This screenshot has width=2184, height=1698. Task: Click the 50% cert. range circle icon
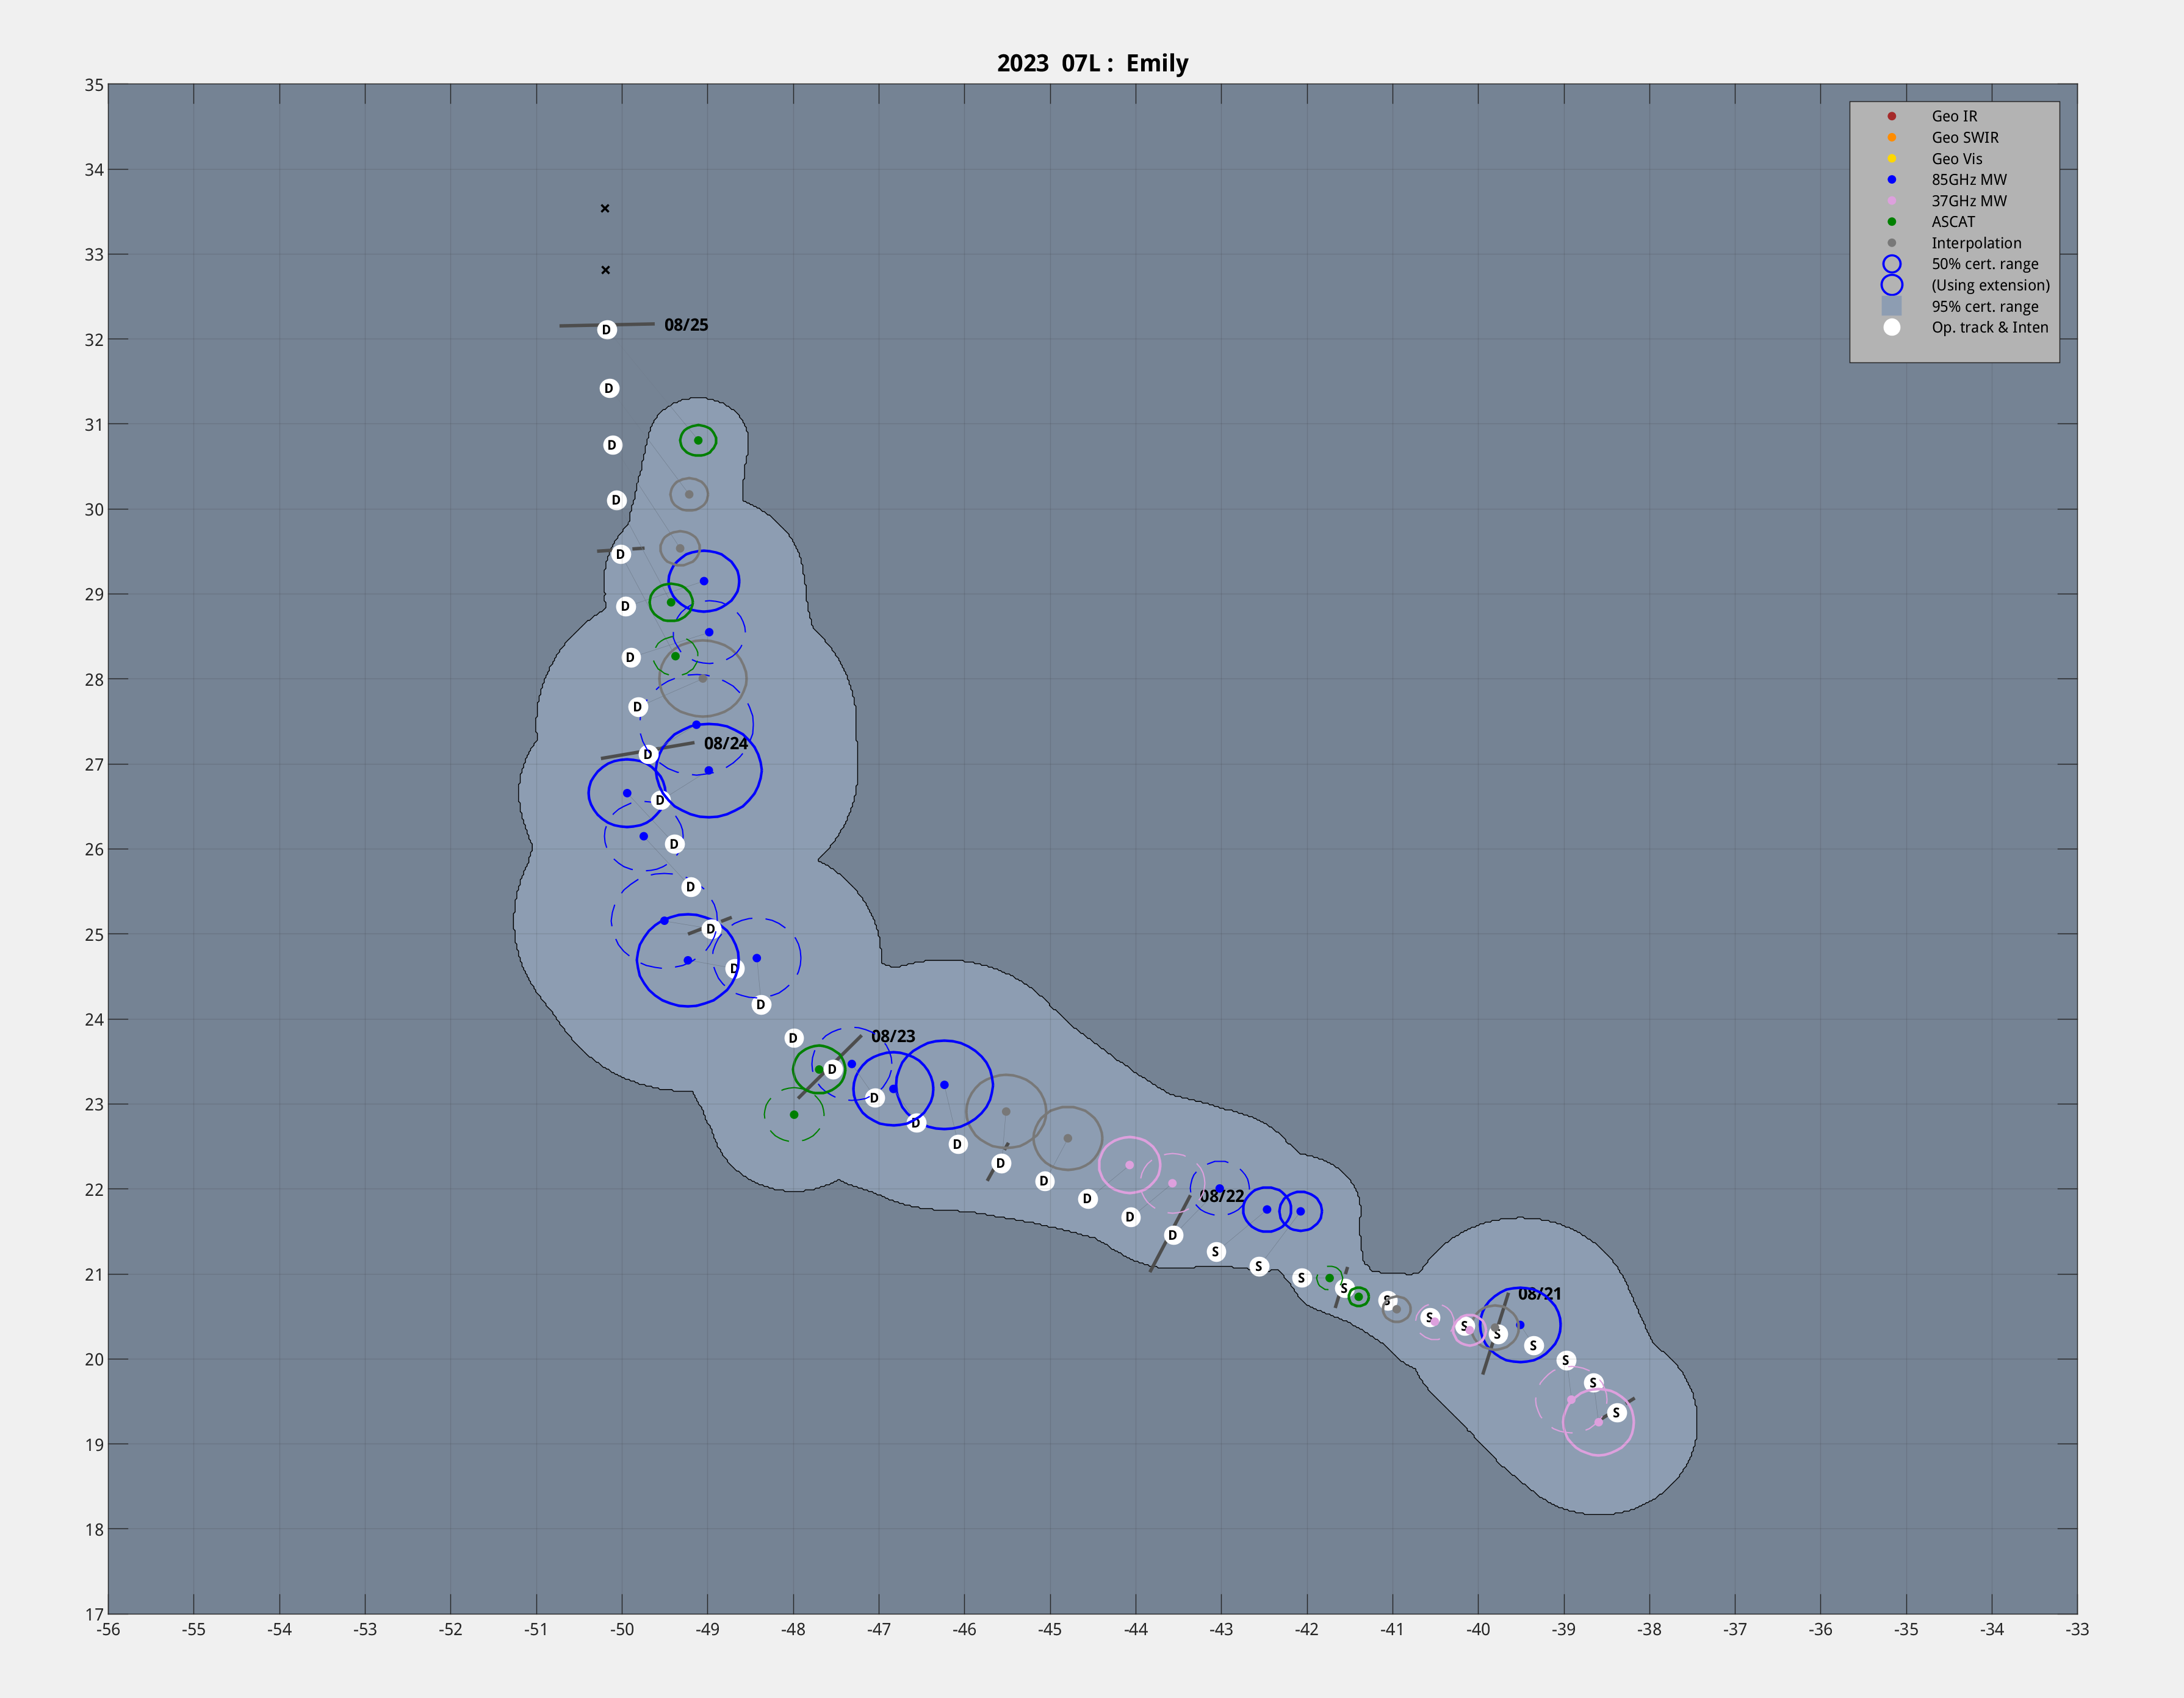(1891, 264)
